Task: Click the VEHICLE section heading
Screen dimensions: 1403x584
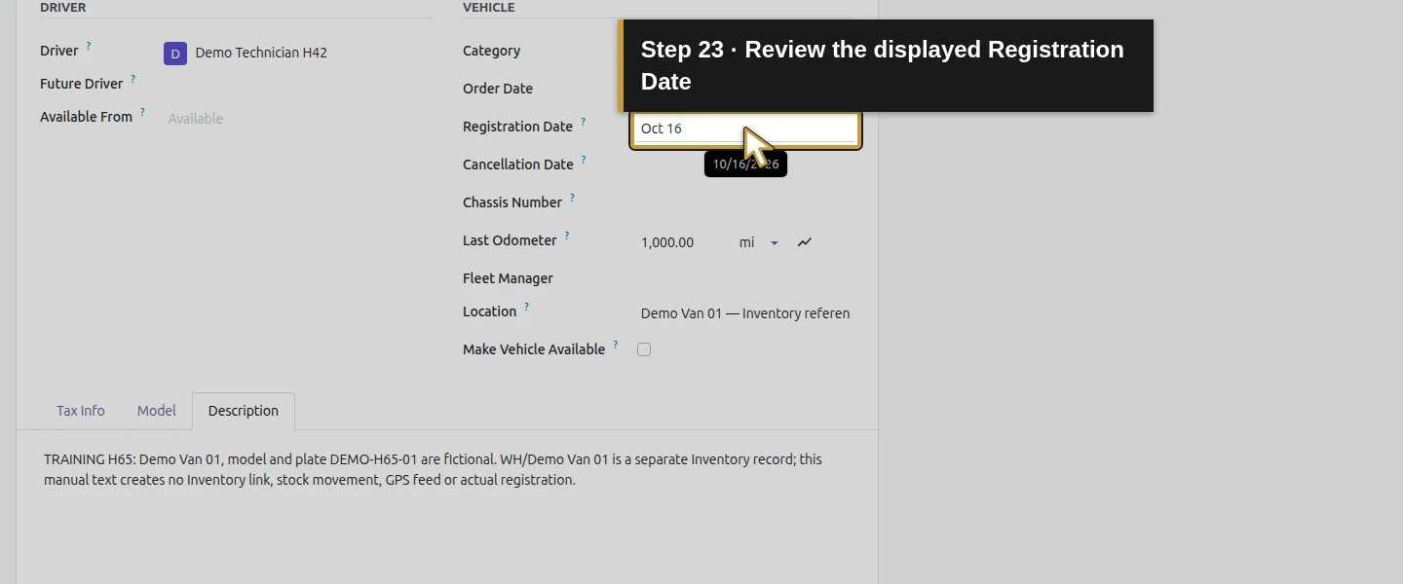Action: (x=489, y=8)
